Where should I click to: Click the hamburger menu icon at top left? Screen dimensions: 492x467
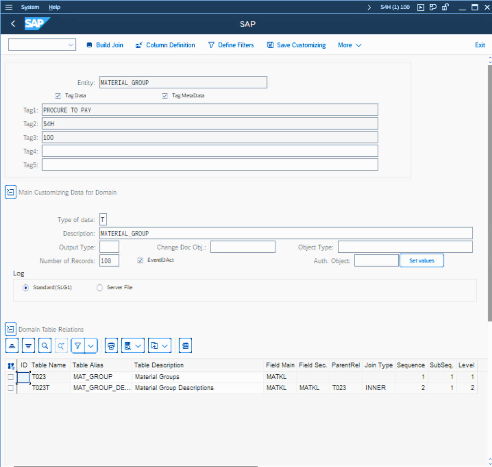point(9,7)
